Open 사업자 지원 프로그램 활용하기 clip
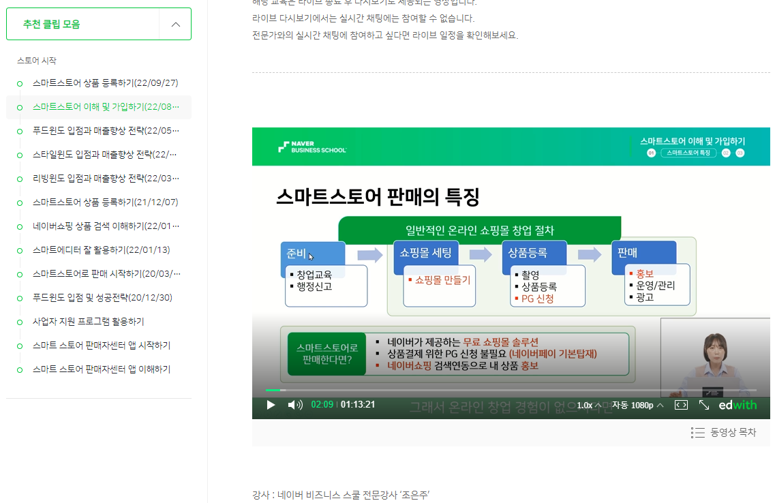 click(89, 322)
